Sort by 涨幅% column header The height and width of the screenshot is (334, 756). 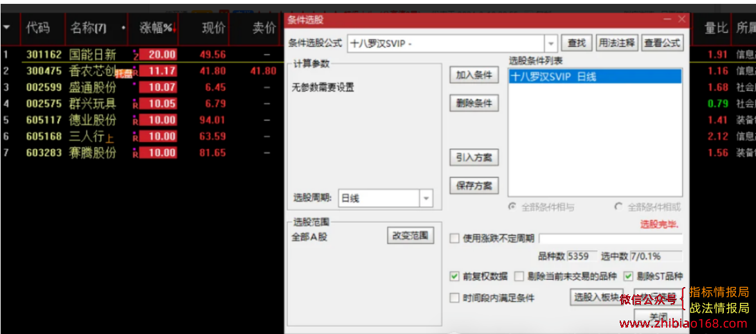[157, 28]
